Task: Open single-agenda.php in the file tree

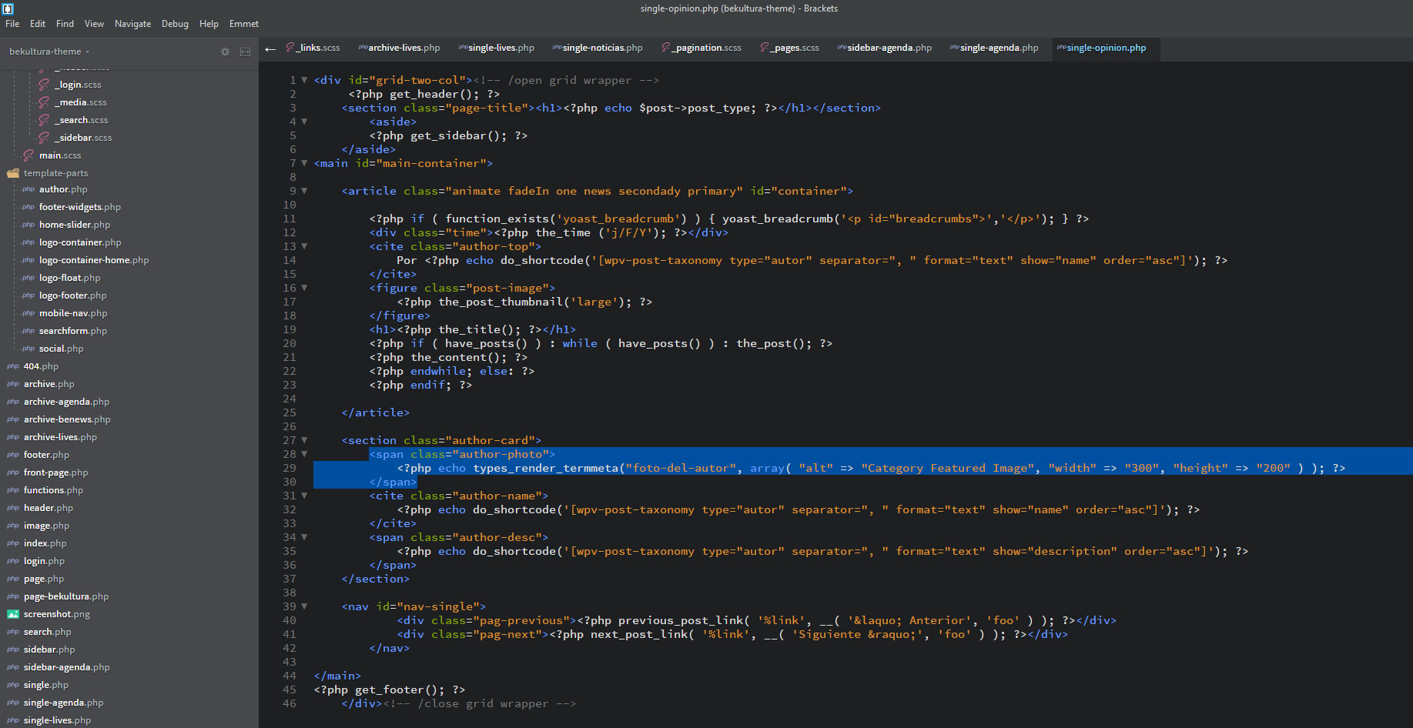Action: (x=63, y=703)
